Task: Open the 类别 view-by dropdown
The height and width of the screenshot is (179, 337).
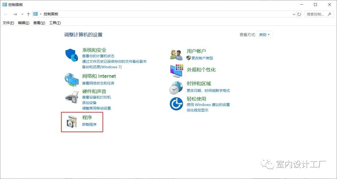Action: coord(264,35)
